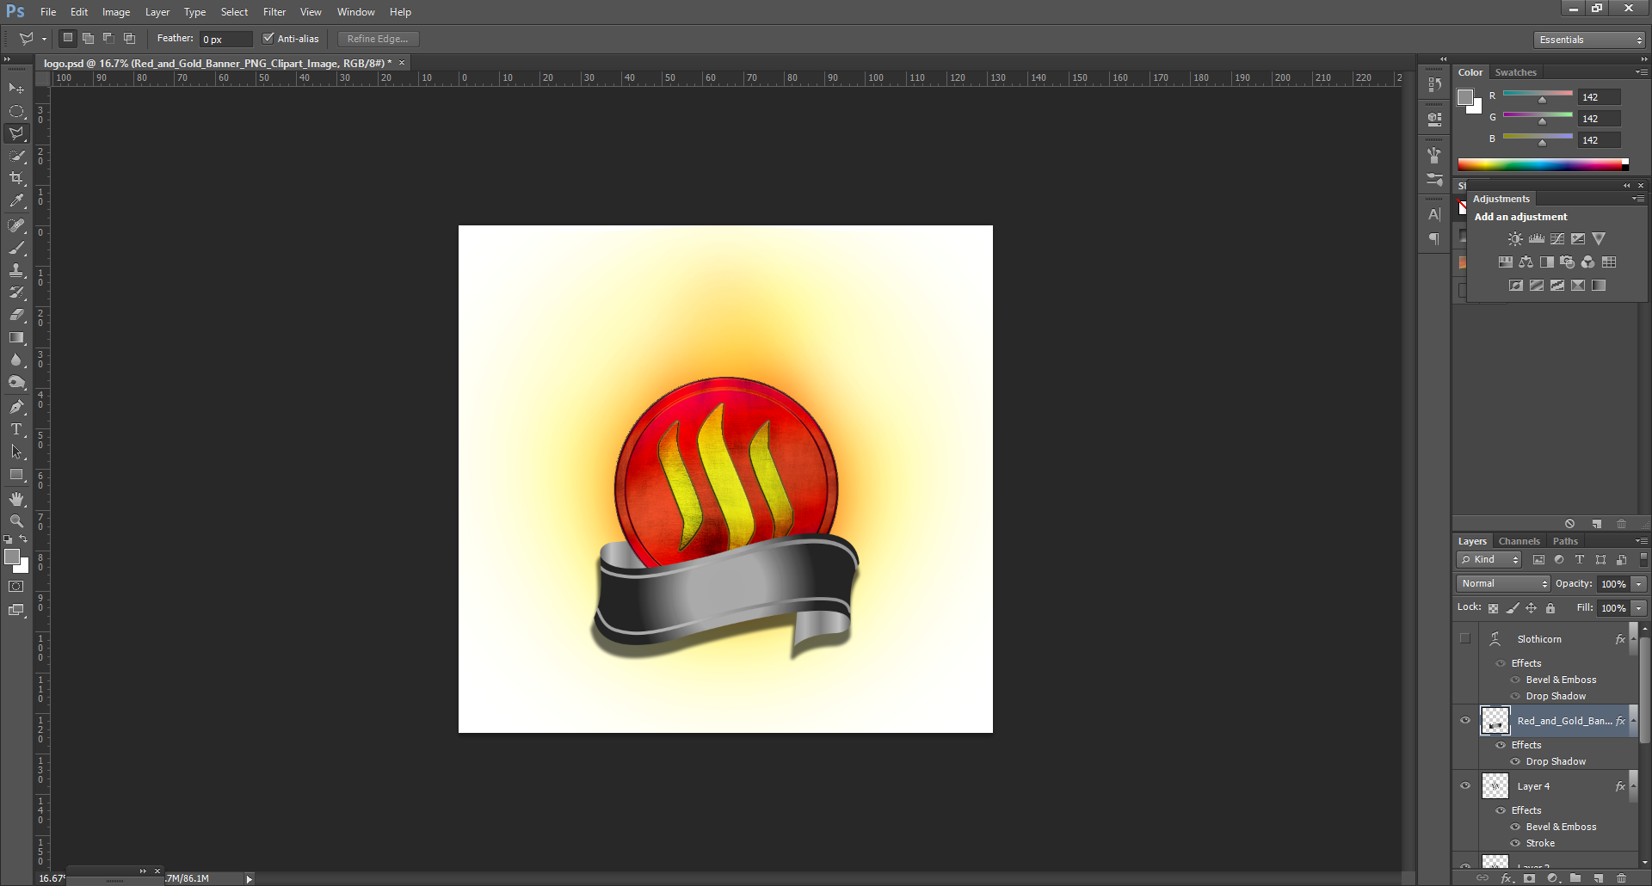Uncheck the Anti-alias checkbox
The width and height of the screenshot is (1652, 886).
(268, 39)
